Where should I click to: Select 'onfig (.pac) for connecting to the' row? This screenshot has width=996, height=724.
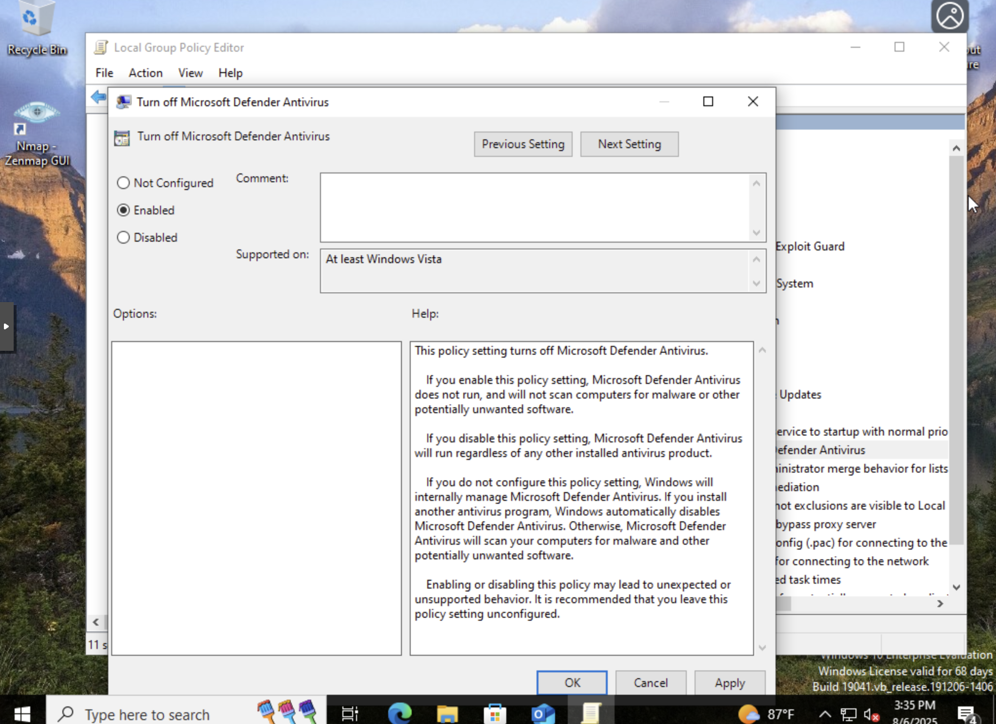(862, 543)
